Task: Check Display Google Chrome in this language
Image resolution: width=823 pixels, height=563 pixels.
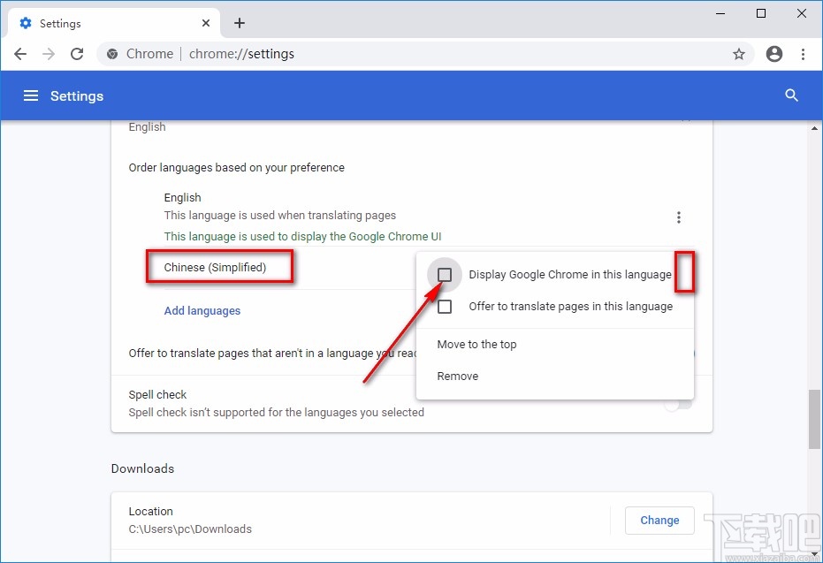Action: 445,274
